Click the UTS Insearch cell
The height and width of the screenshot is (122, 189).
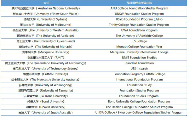(x=139, y=69)
